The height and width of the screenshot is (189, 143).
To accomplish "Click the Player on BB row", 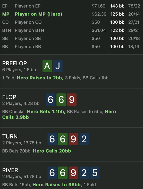I will [x=71, y=47].
